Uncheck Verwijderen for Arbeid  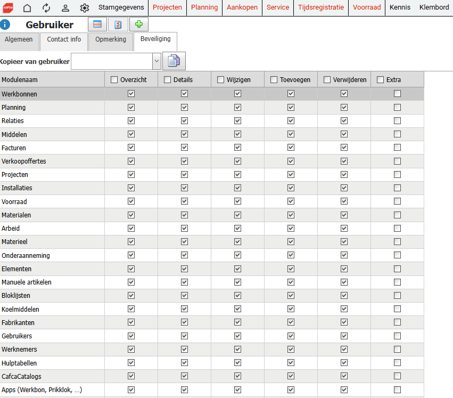click(x=344, y=229)
